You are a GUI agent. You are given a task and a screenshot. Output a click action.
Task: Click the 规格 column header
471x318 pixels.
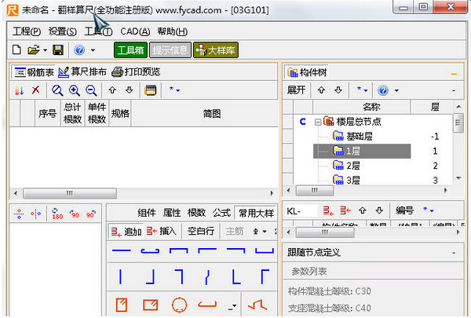coord(120,114)
